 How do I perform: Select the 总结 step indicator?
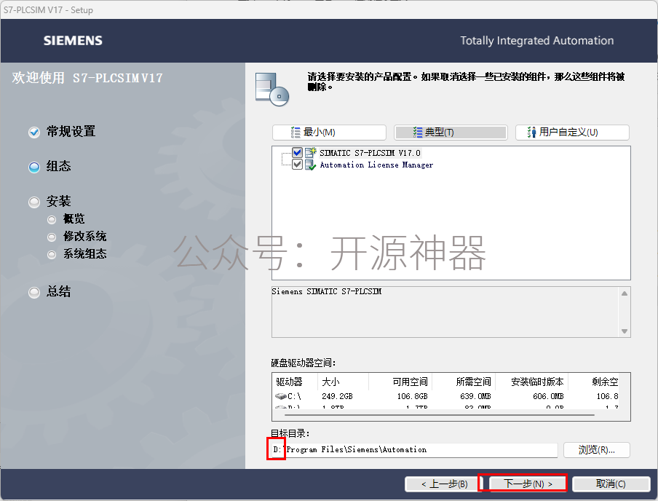tap(34, 292)
